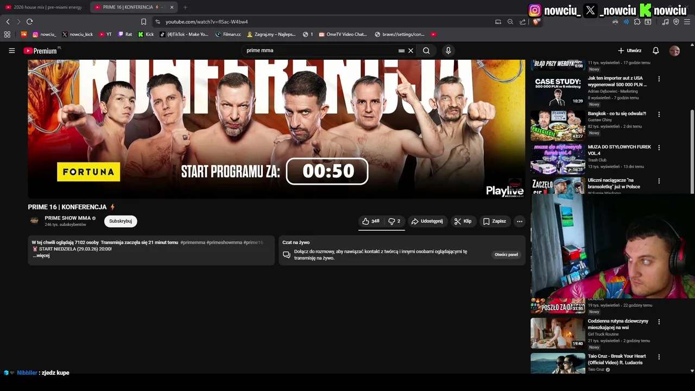Screen dimensions: 695x391
Task: Open YouTube notifications bell
Action: pyautogui.click(x=655, y=51)
